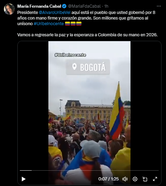Click the Colombian flag emojis in tweet
The image size is (166, 186).
tap(73, 24)
